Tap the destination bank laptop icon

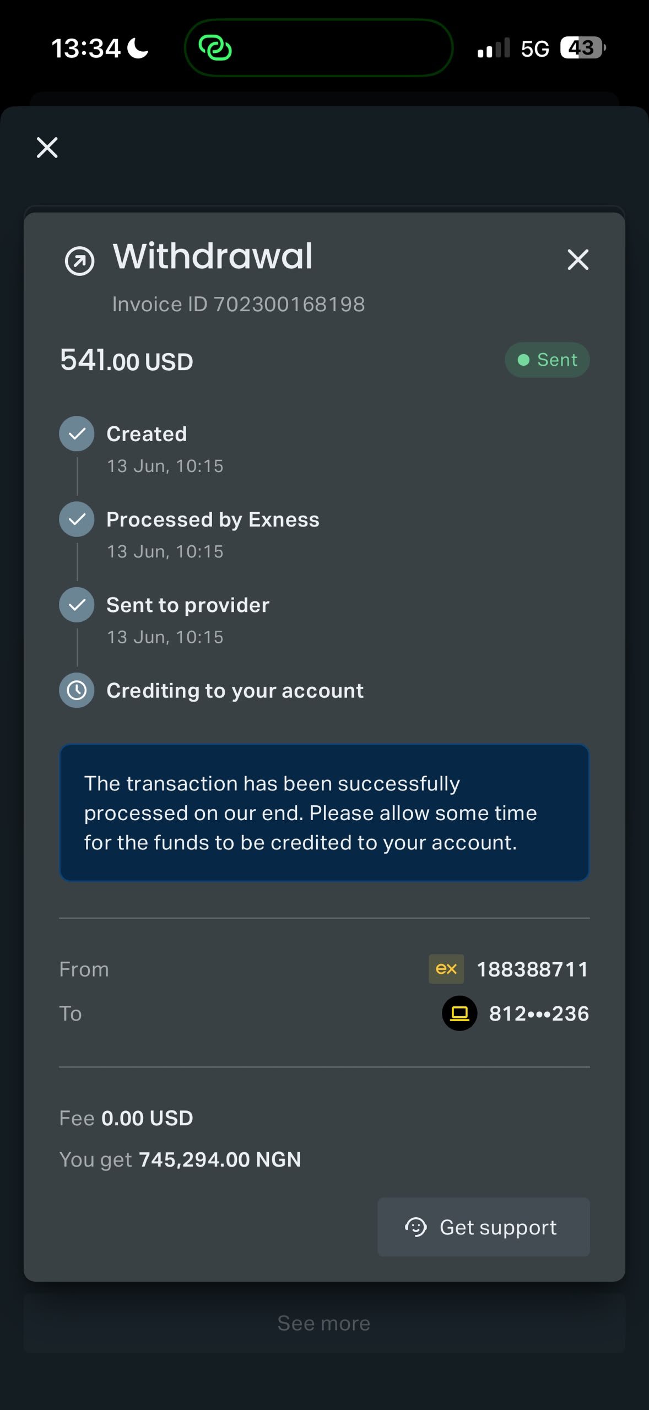click(459, 1013)
